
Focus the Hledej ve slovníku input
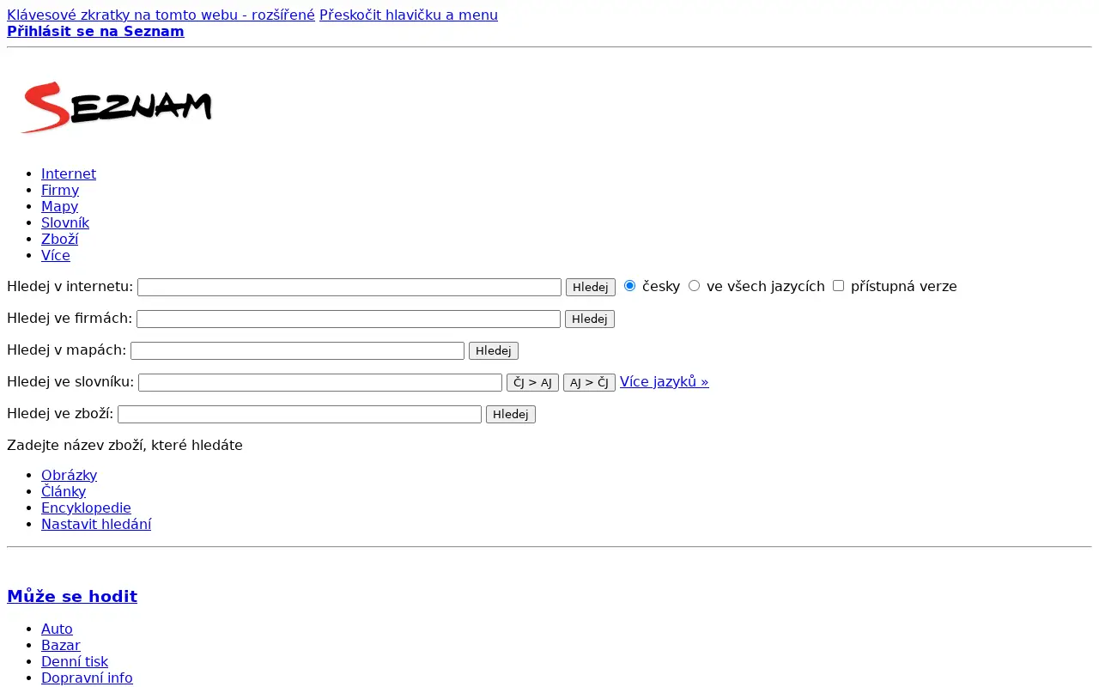coord(319,382)
